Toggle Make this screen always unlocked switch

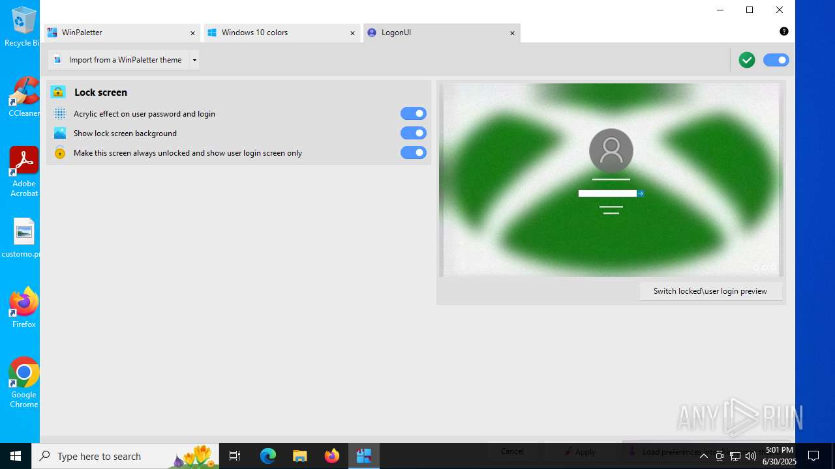[x=414, y=152]
